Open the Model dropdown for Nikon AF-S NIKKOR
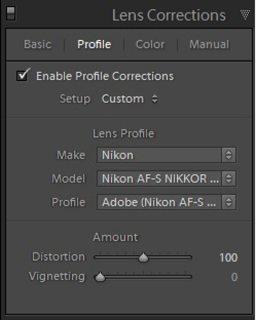 159,179
